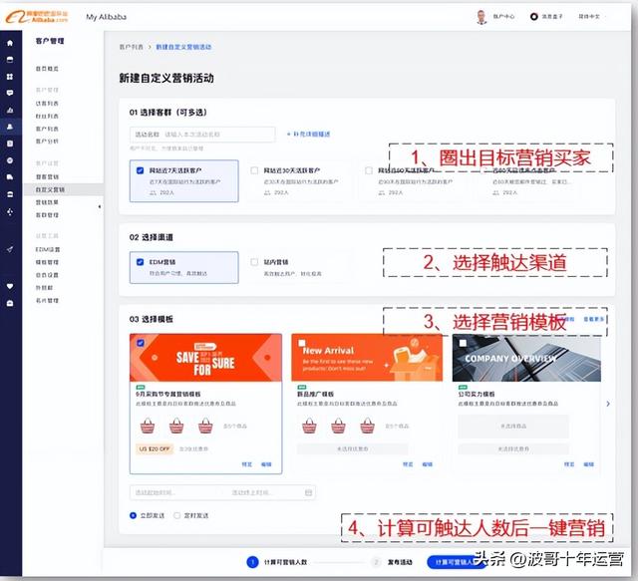Open the four-square grid icon in sidebar
The image size is (638, 581).
[x=10, y=77]
